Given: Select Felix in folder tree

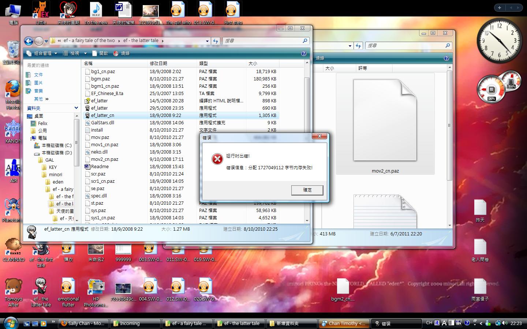Looking at the screenshot, I should [x=42, y=123].
